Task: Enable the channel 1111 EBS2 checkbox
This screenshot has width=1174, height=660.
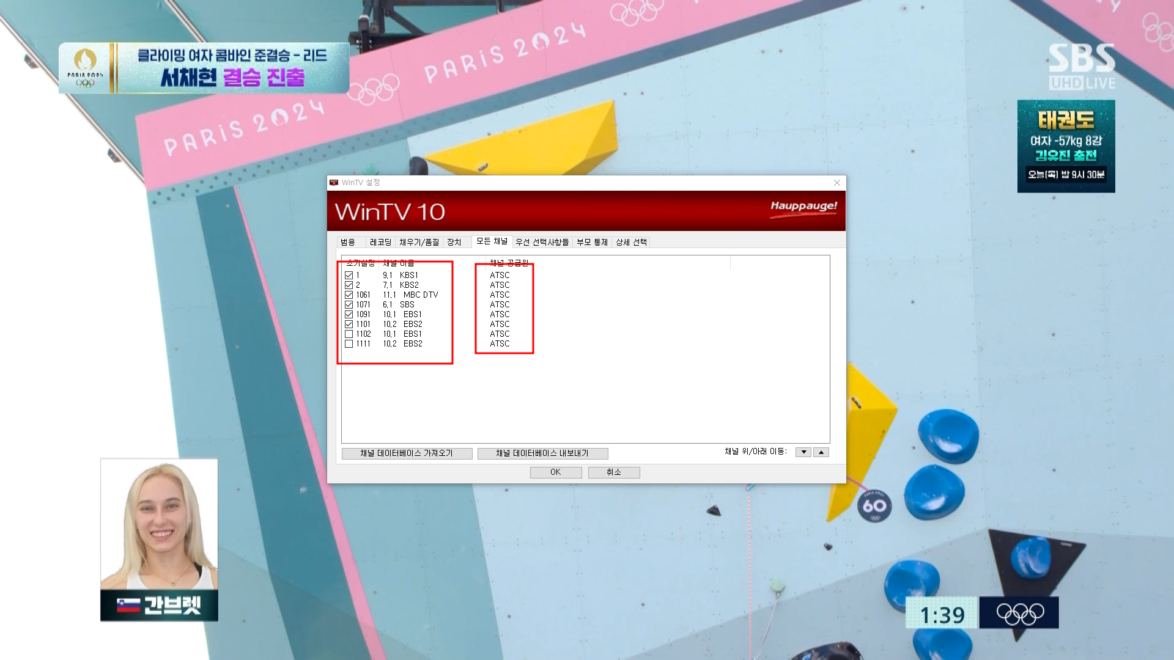Action: click(349, 344)
